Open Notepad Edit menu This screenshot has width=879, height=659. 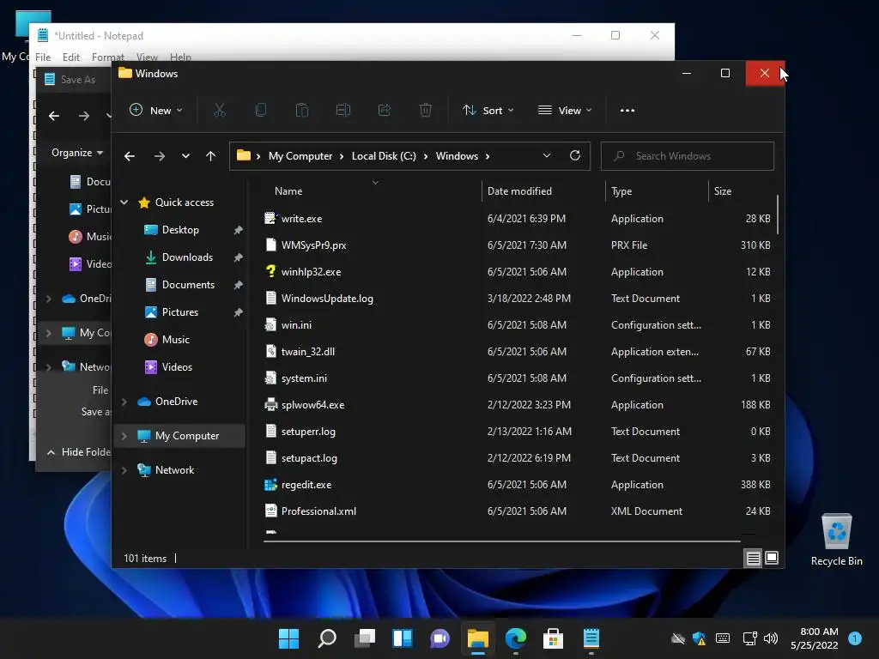point(70,57)
